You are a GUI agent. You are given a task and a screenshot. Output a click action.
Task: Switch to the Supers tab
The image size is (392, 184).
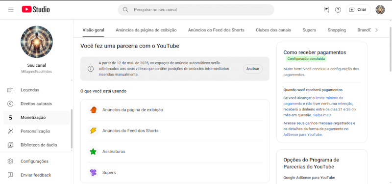click(x=309, y=30)
